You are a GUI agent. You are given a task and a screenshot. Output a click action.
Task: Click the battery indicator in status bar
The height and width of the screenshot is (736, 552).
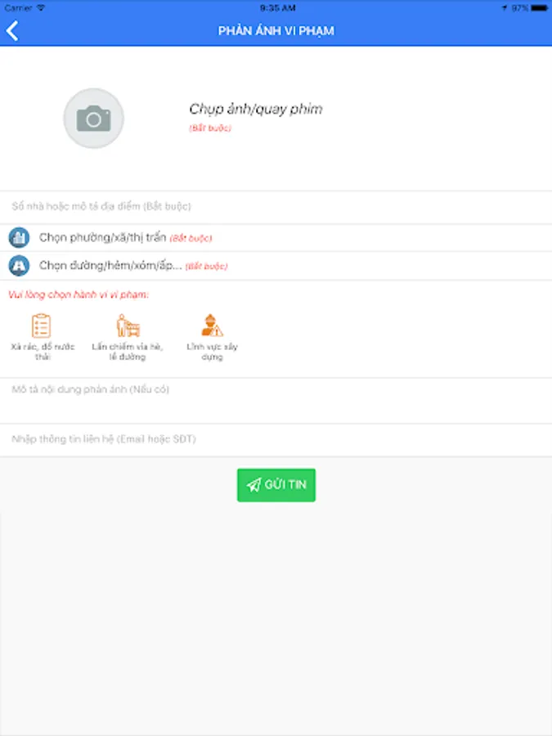point(539,8)
